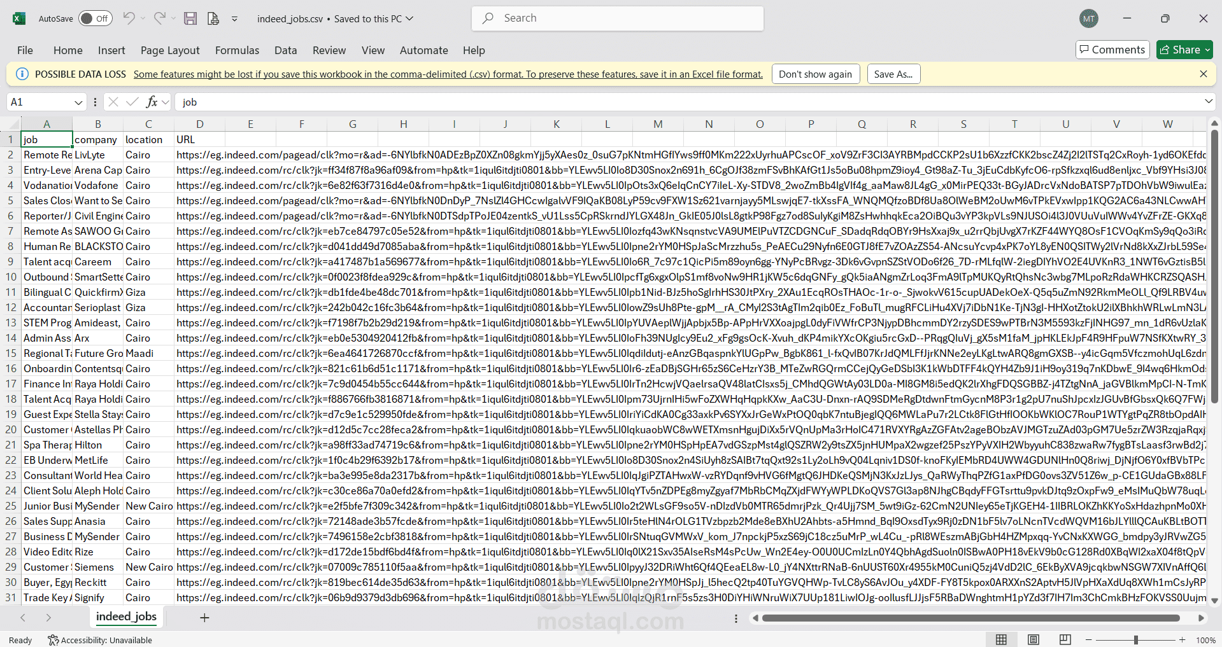Viewport: 1222px width, 647px height.
Task: Switch to Normal view icon
Action: (x=1001, y=639)
